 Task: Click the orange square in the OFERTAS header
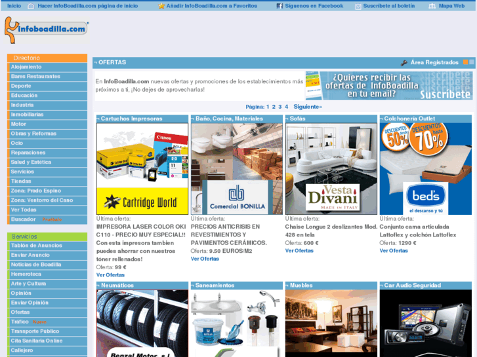coord(465,62)
